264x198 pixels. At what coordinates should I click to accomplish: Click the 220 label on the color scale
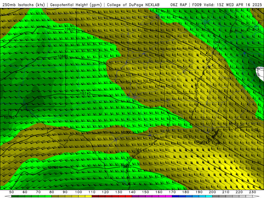click(239, 192)
